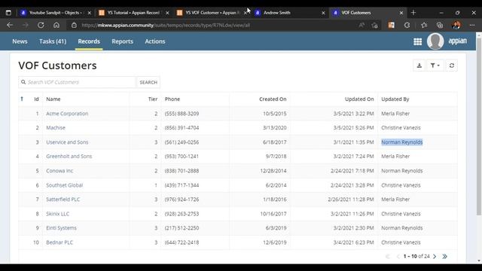This screenshot has height=271, width=482.
Task: Refresh the VOF Customers record list
Action: [x=452, y=65]
